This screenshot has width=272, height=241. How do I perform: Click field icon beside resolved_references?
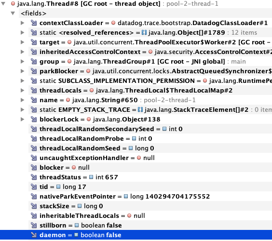coord(34,33)
